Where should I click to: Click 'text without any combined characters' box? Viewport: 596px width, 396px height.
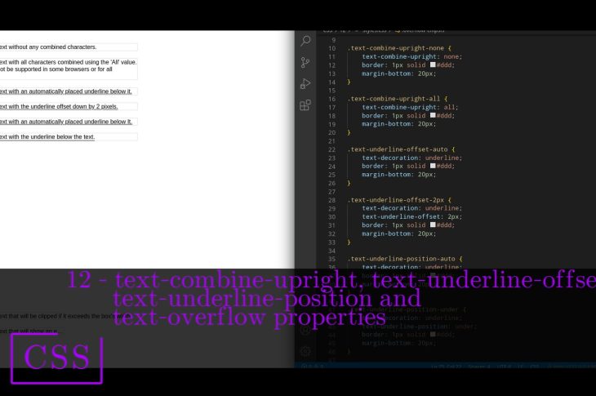coord(67,47)
